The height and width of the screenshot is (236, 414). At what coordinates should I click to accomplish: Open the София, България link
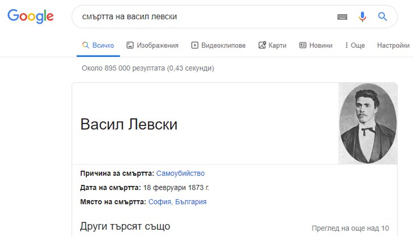pyautogui.click(x=177, y=202)
